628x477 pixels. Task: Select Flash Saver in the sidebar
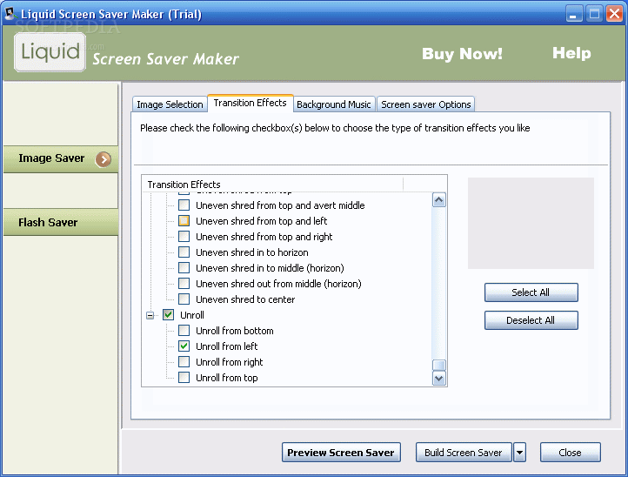point(61,222)
